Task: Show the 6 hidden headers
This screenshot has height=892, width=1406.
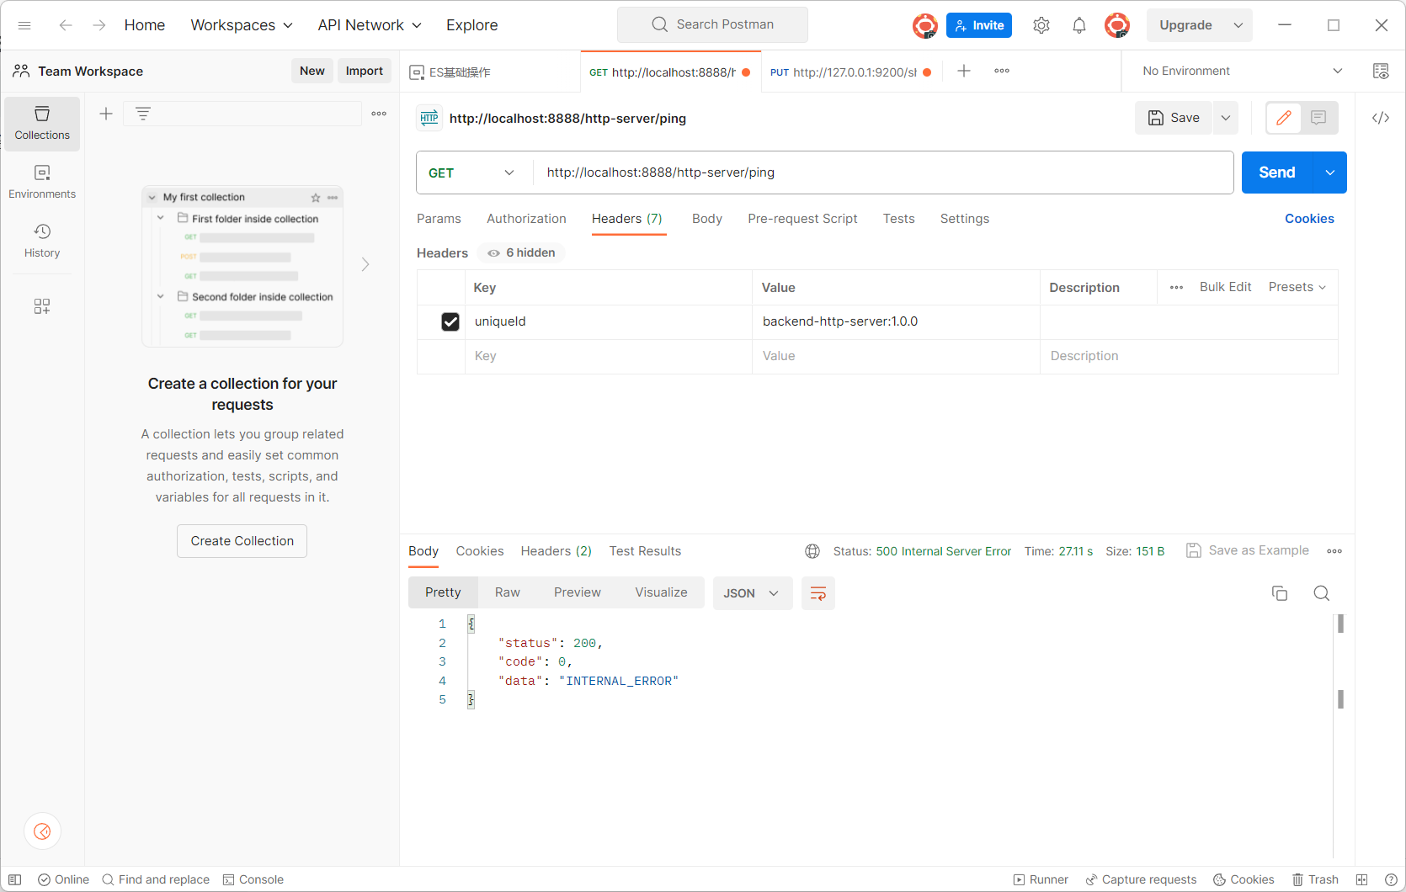Action: tap(522, 252)
